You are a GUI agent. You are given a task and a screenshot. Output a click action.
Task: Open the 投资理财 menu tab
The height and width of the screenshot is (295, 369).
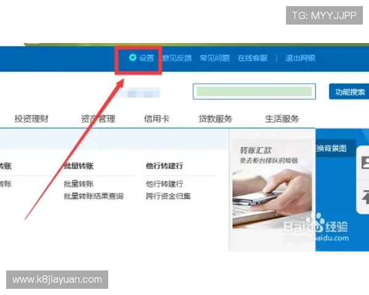(x=31, y=119)
